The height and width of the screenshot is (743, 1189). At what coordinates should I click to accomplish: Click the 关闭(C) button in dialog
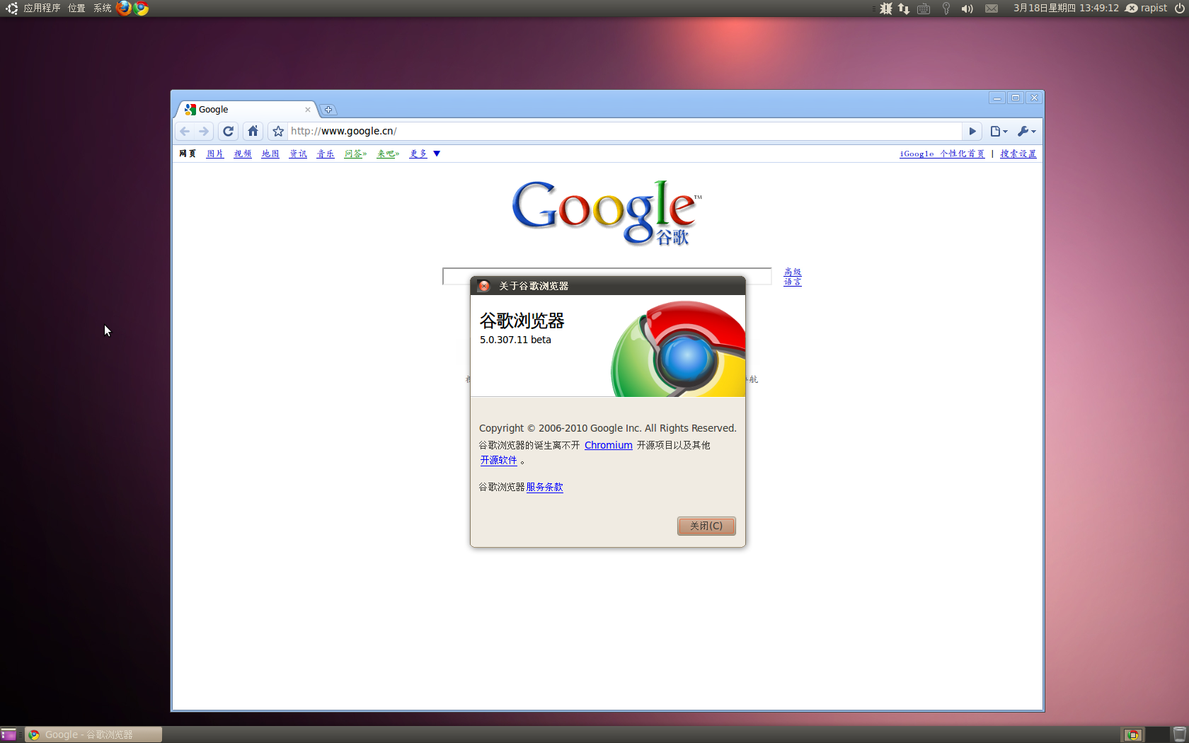706,526
